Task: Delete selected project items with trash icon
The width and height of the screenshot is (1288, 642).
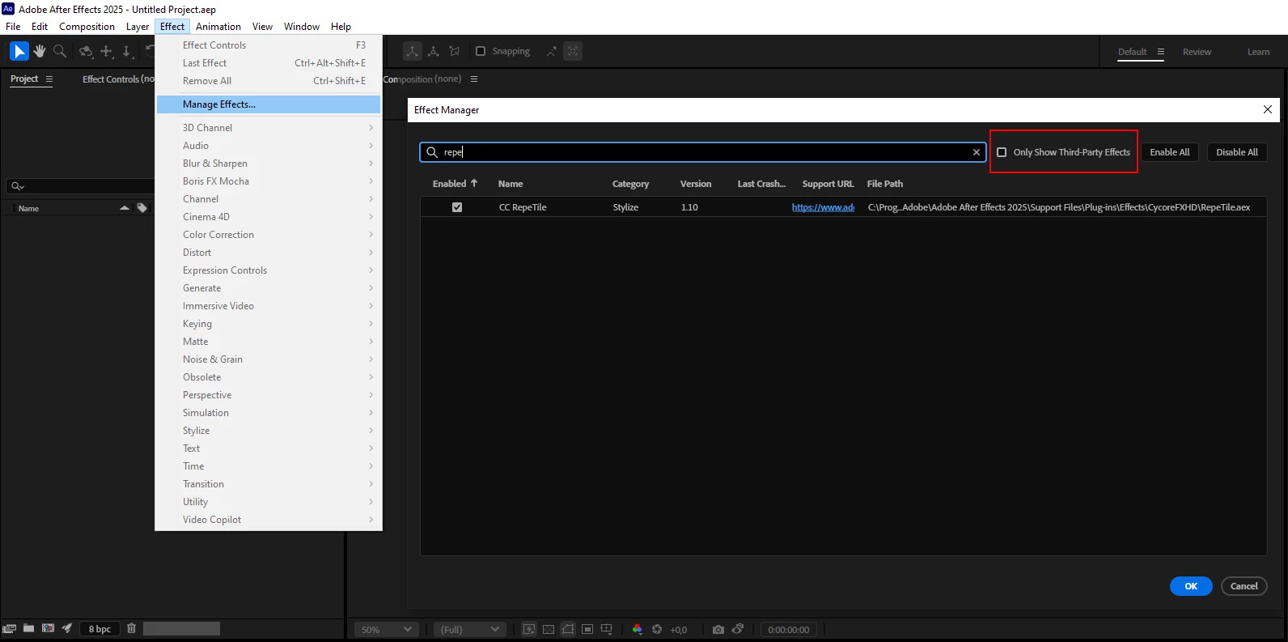Action: [132, 628]
